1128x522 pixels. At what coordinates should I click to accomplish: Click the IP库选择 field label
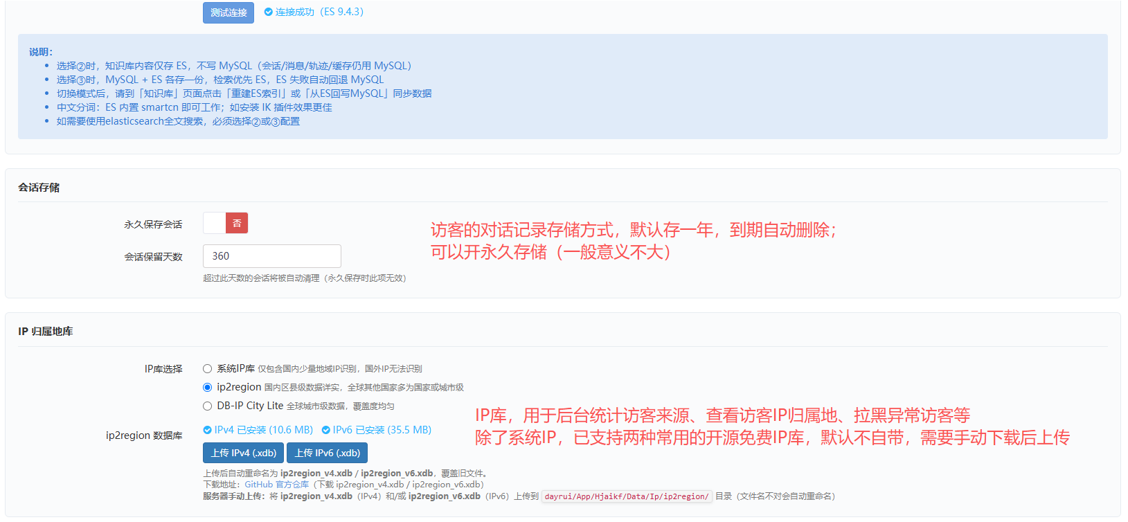click(x=163, y=369)
